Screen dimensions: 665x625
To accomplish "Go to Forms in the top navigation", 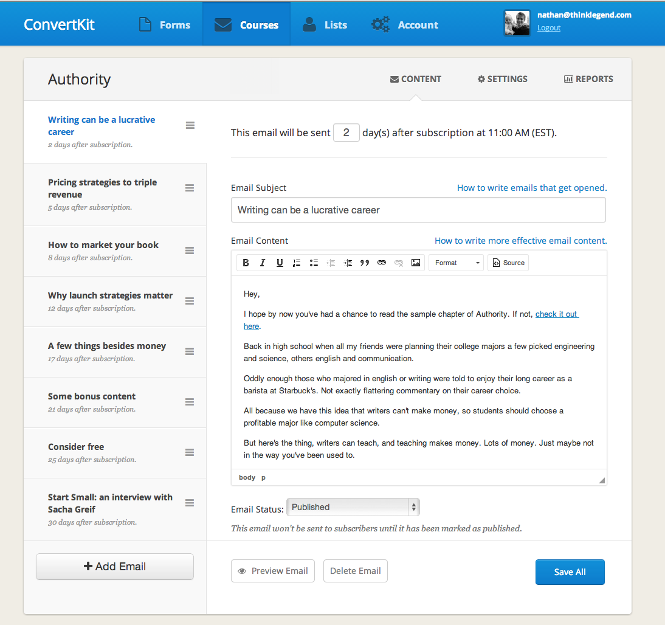I will click(164, 25).
